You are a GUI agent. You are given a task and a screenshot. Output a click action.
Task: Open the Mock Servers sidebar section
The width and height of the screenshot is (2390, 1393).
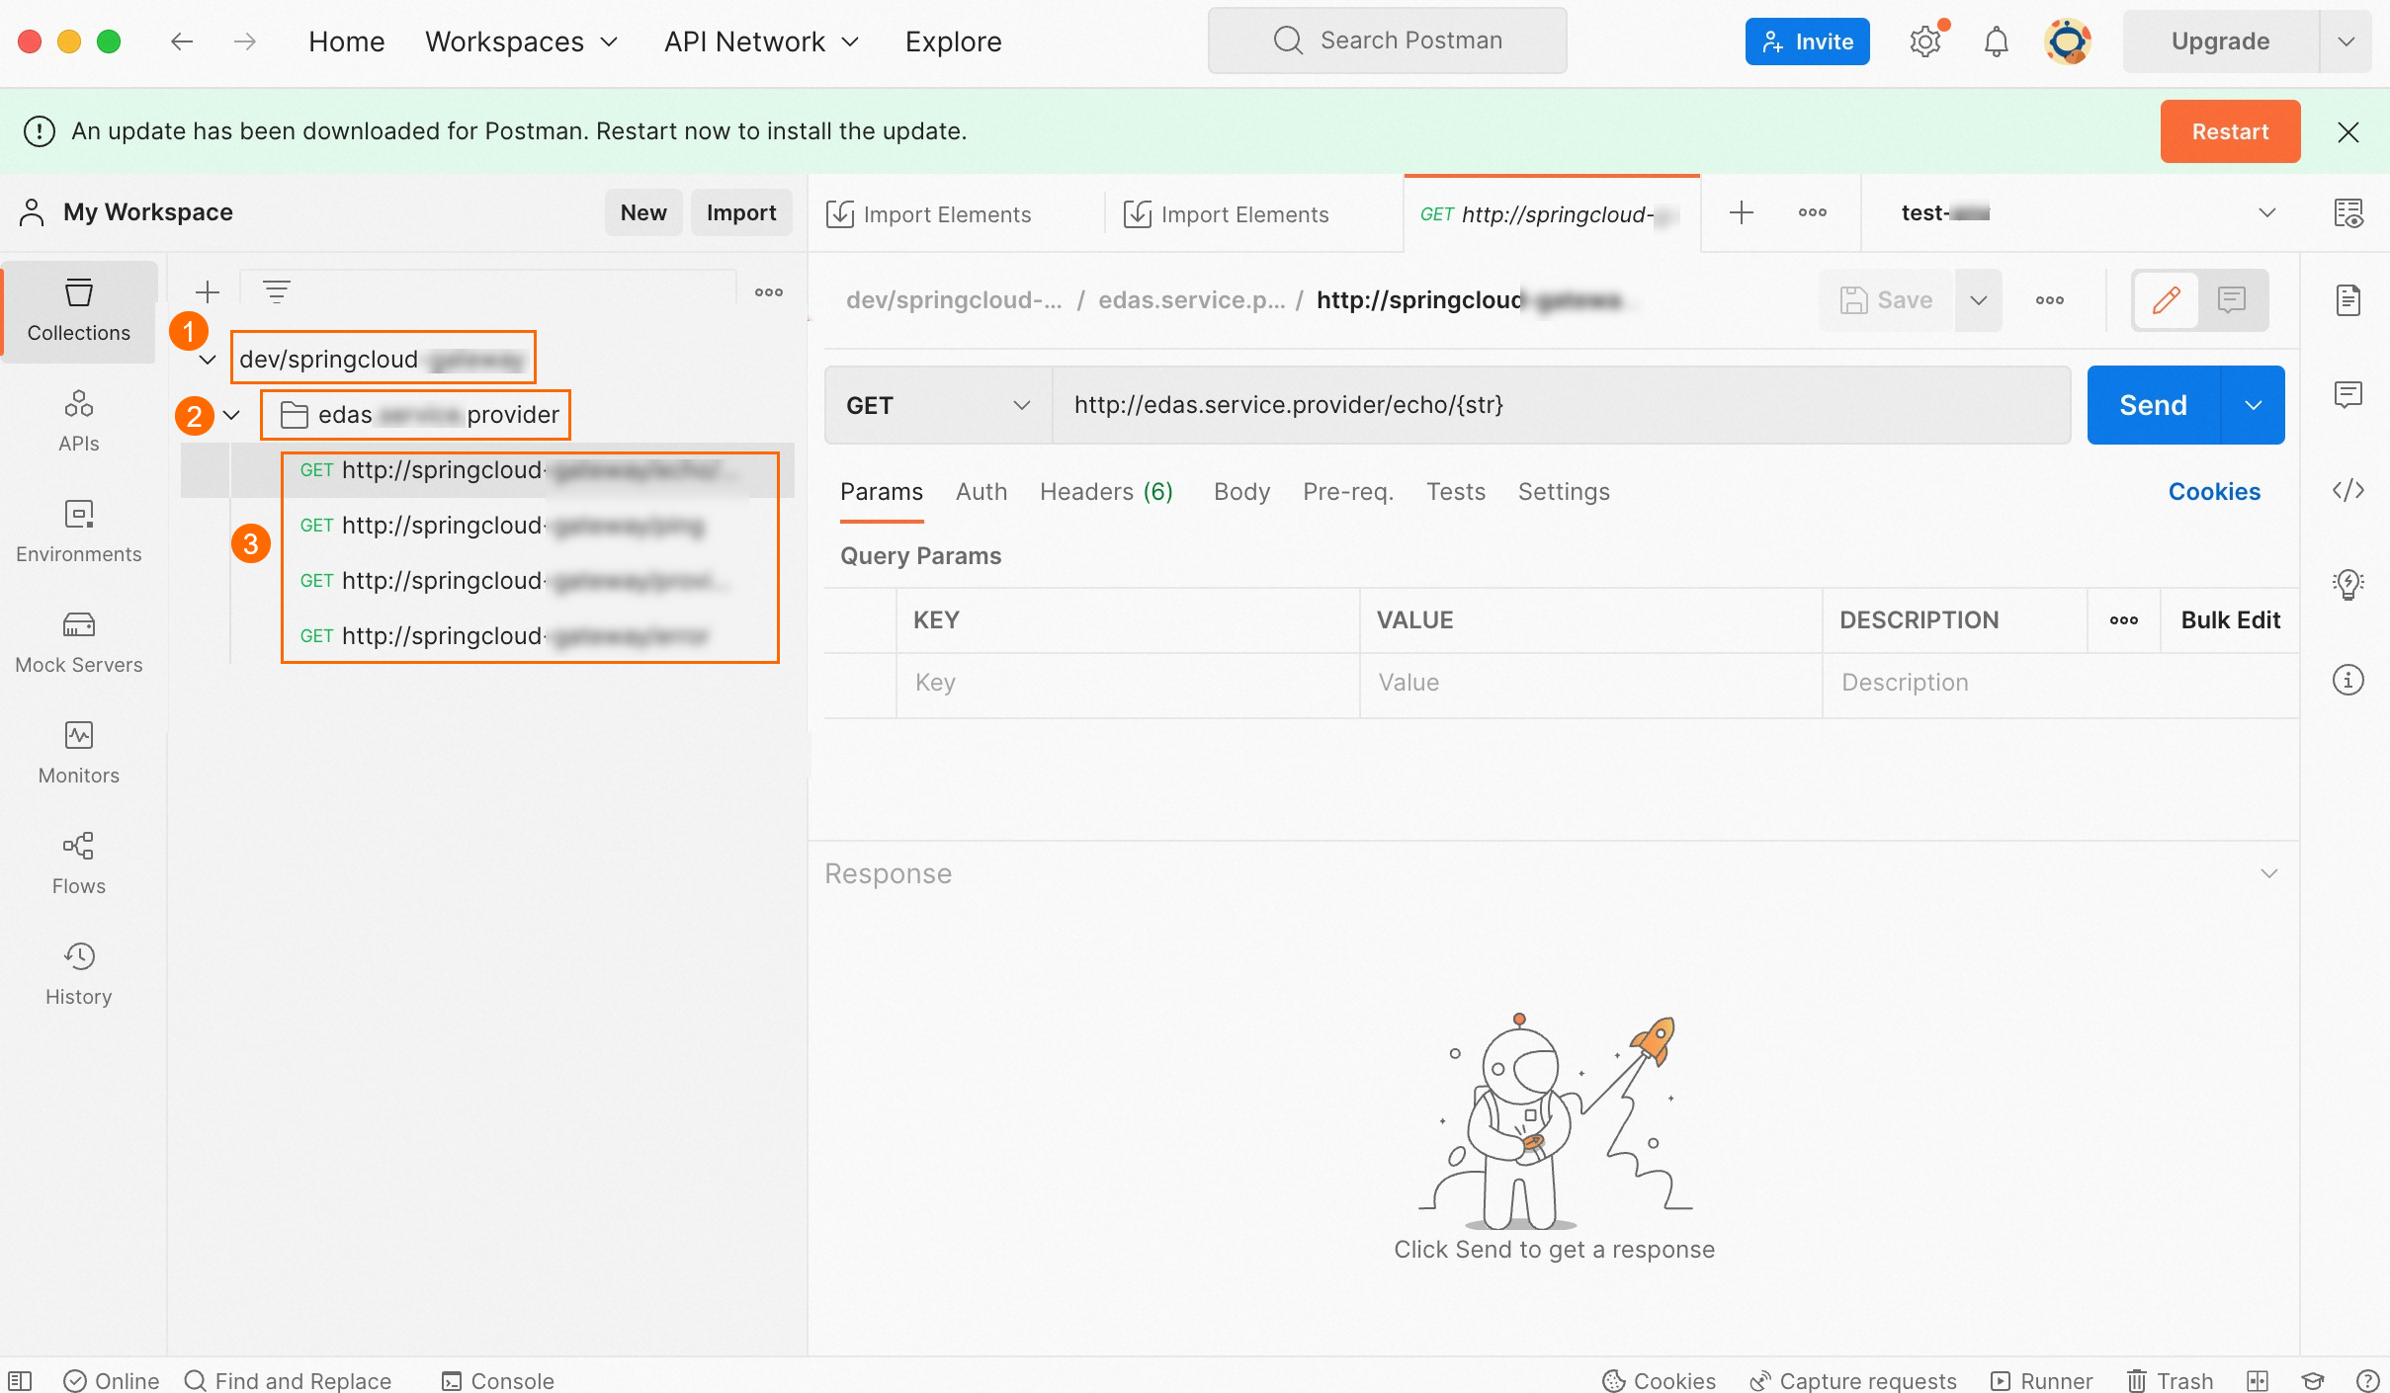(79, 642)
